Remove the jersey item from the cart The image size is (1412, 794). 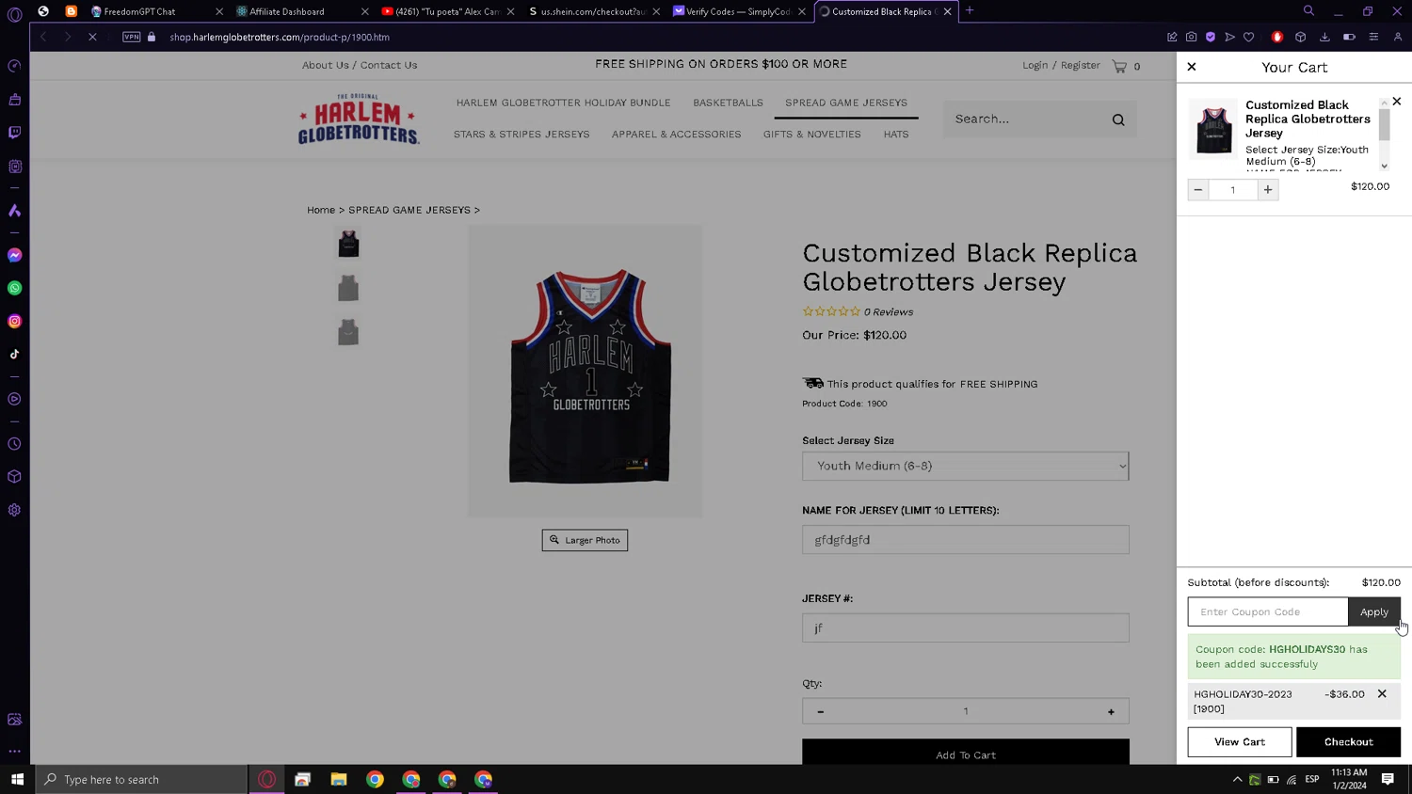click(1397, 101)
